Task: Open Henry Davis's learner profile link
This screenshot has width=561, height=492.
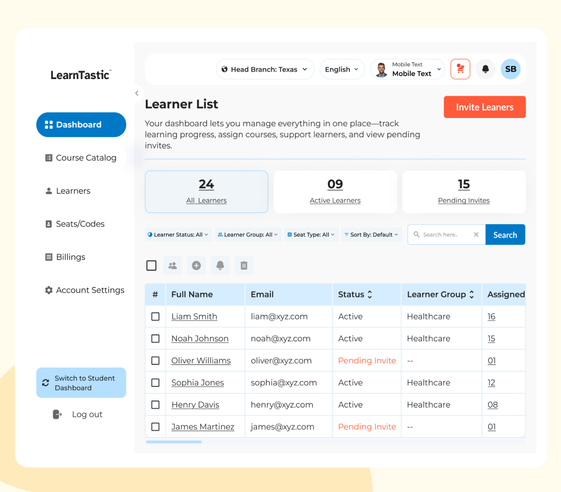Action: tap(195, 404)
